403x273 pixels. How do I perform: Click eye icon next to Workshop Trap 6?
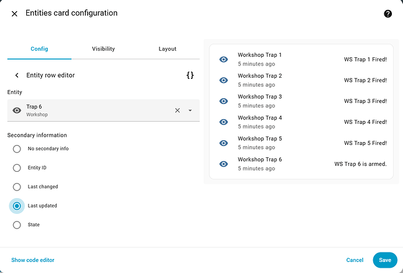pos(223,164)
